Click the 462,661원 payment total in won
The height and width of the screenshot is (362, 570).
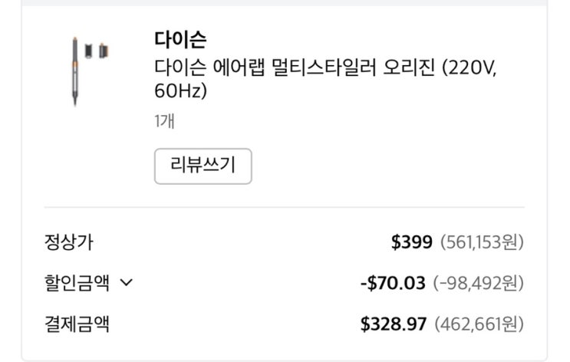pos(479,324)
